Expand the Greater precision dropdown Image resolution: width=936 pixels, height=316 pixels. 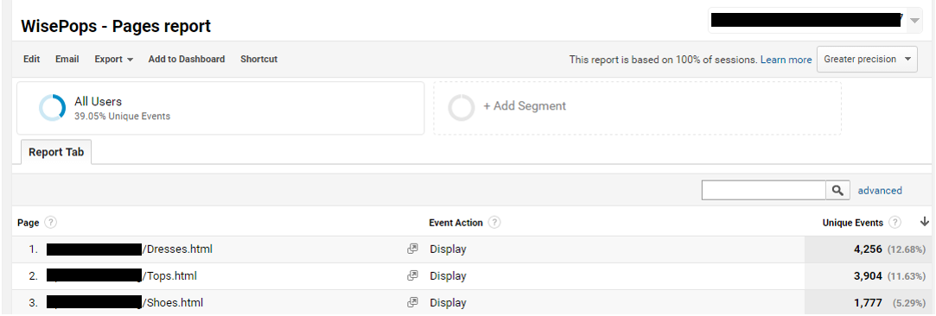(867, 59)
